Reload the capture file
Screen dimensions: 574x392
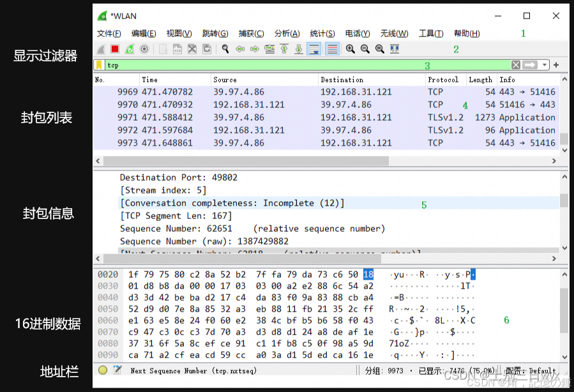pos(208,49)
